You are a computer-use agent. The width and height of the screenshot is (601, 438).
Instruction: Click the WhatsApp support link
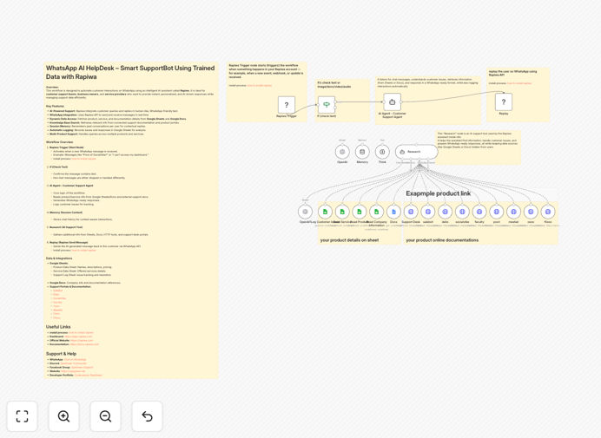pyautogui.click(x=75, y=360)
